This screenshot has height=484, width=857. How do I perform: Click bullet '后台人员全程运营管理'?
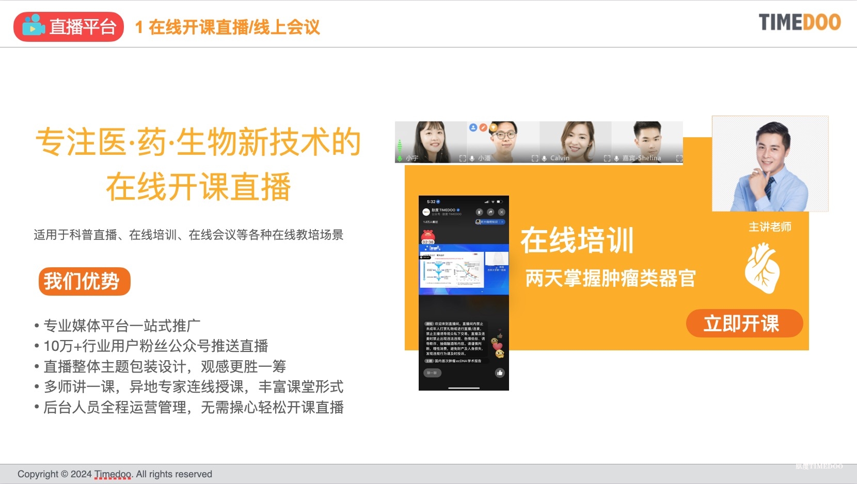(115, 407)
